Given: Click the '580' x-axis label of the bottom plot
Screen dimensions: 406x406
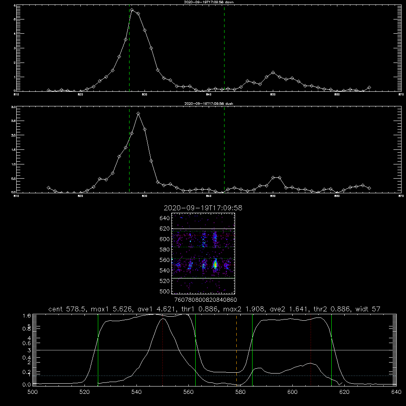Looking at the screenshot, I should click(x=240, y=392).
